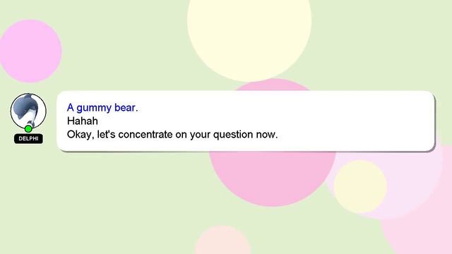Click the blue text 'A gummy bear.'

pyautogui.click(x=102, y=108)
